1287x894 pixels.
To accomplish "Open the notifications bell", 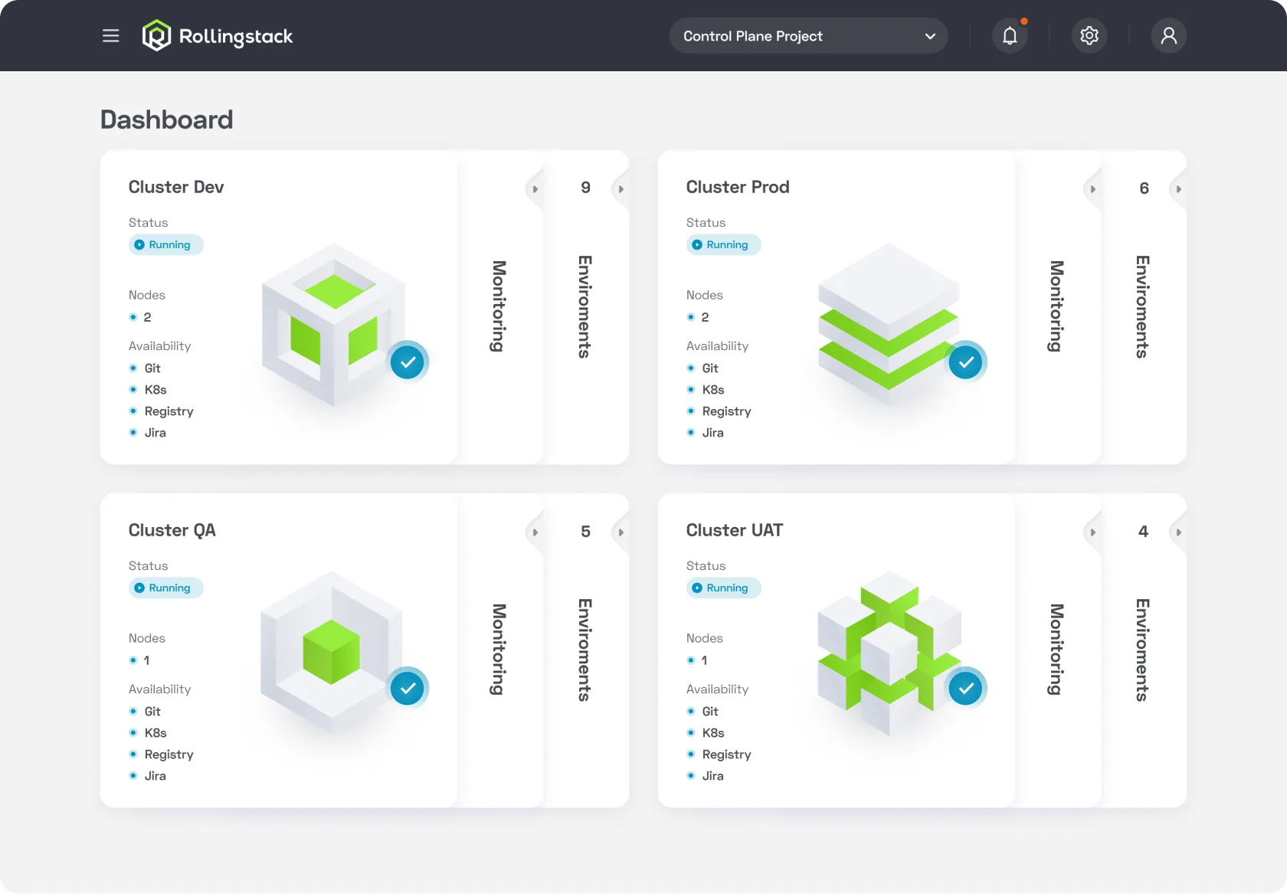I will pyautogui.click(x=1010, y=36).
